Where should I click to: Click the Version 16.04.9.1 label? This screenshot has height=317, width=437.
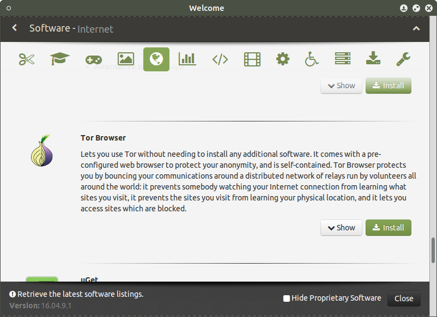click(x=40, y=306)
